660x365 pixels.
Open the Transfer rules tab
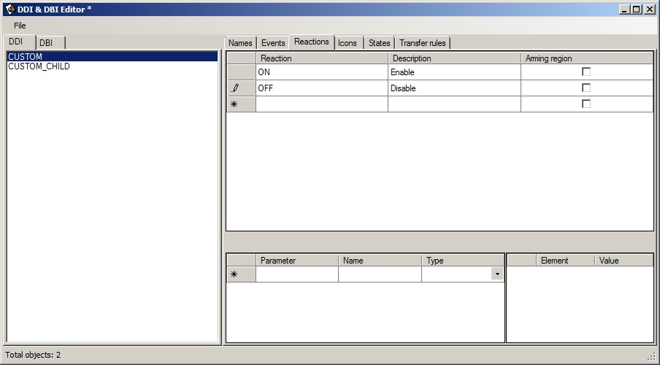423,43
